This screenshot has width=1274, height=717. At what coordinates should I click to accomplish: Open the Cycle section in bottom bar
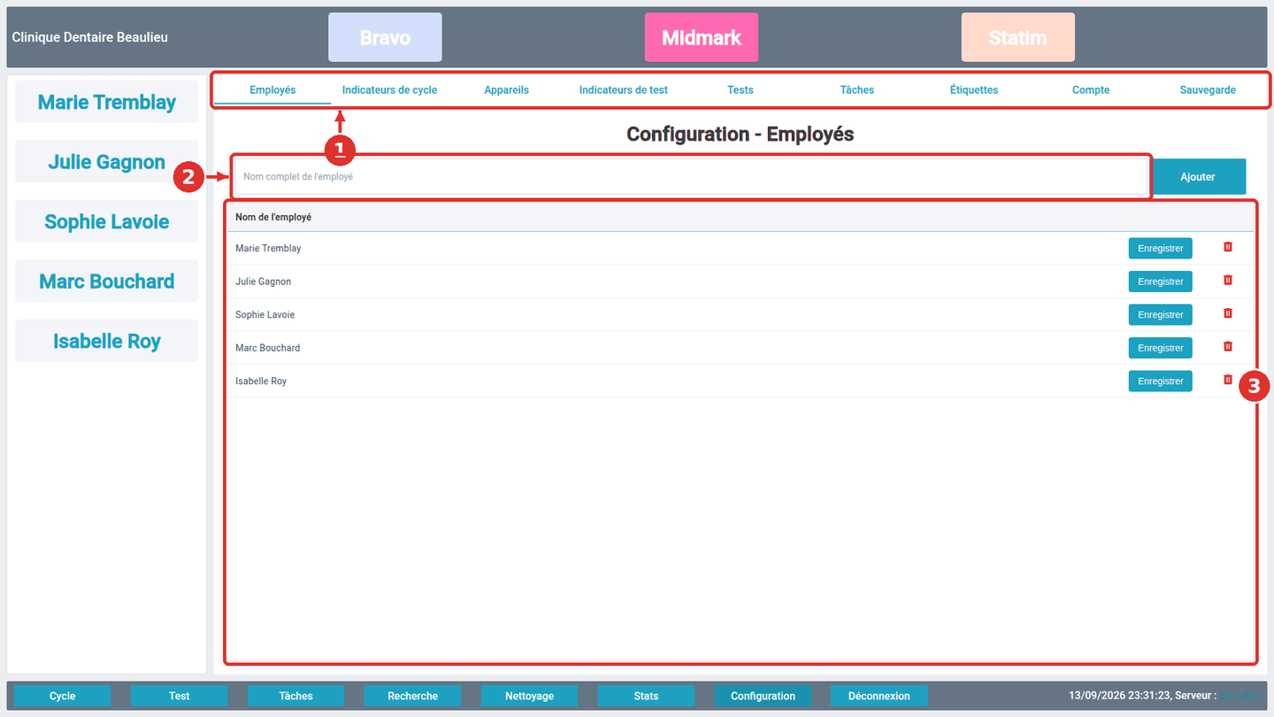pos(63,696)
